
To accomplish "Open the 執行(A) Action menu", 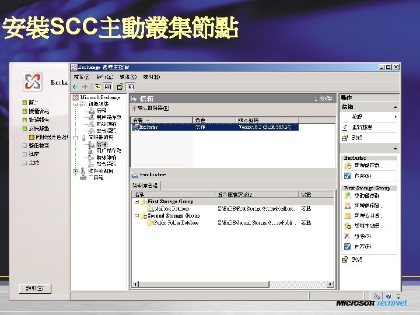I will (x=104, y=77).
